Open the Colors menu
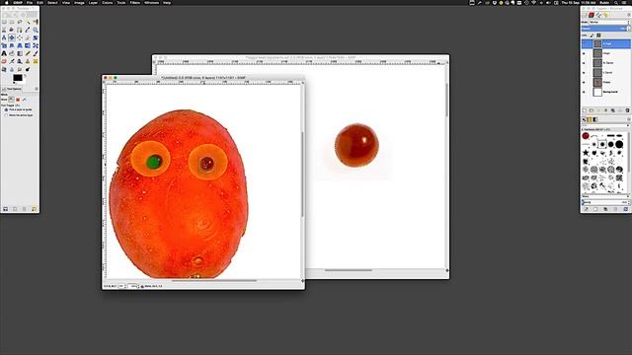Viewport: 632px width, 355px height. tap(108, 2)
